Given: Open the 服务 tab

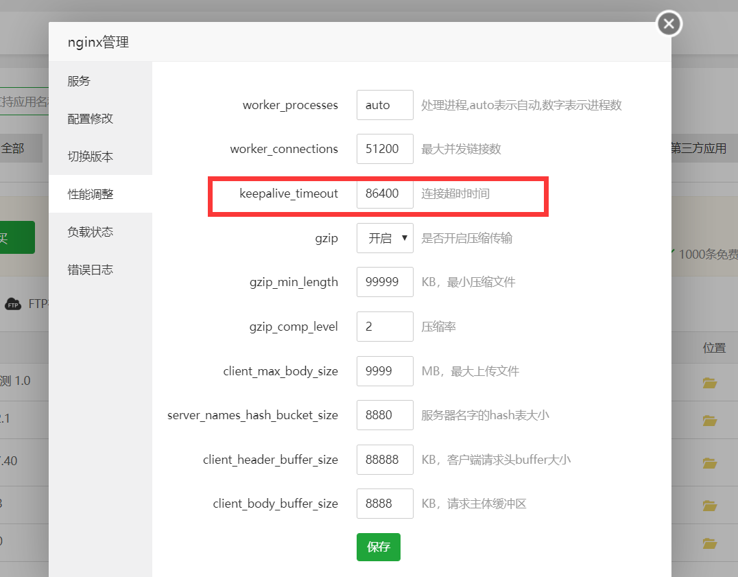Looking at the screenshot, I should (100, 81).
